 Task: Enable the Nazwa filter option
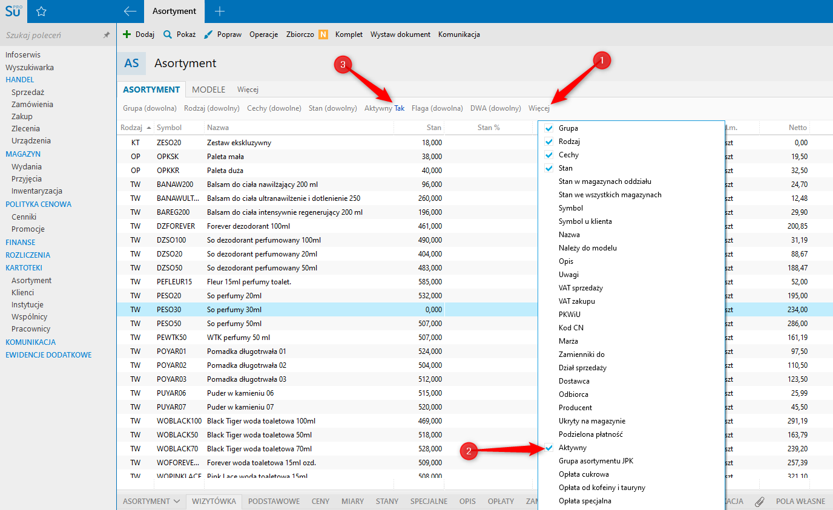point(569,235)
